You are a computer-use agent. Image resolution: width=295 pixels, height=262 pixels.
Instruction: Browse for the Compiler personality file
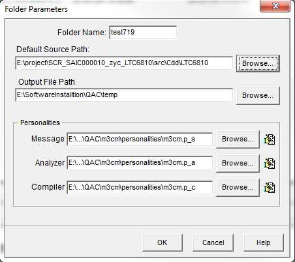point(238,188)
